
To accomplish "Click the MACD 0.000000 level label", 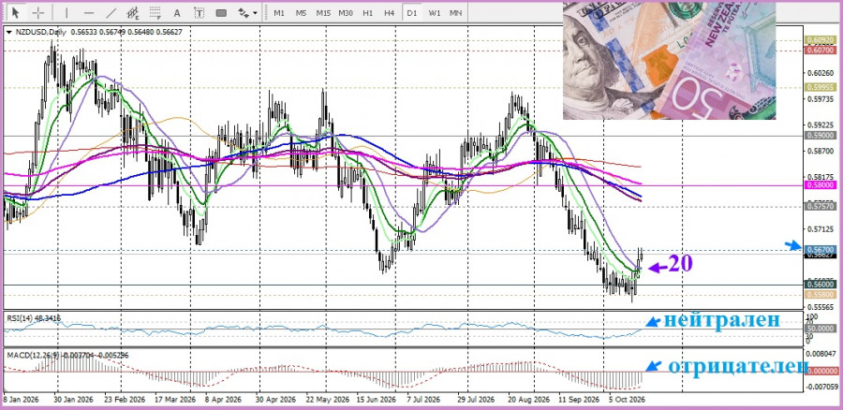I will click(x=821, y=371).
